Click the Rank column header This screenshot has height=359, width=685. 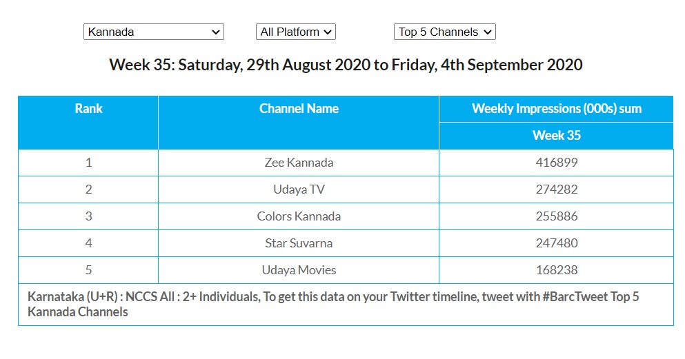click(88, 109)
